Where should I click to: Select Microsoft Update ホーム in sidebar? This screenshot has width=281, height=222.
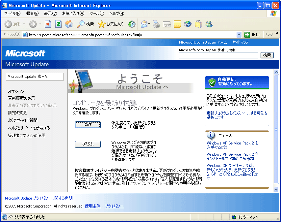click(x=35, y=77)
